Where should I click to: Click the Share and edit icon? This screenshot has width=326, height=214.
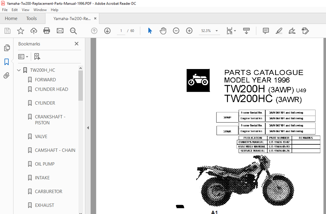click(x=305, y=31)
